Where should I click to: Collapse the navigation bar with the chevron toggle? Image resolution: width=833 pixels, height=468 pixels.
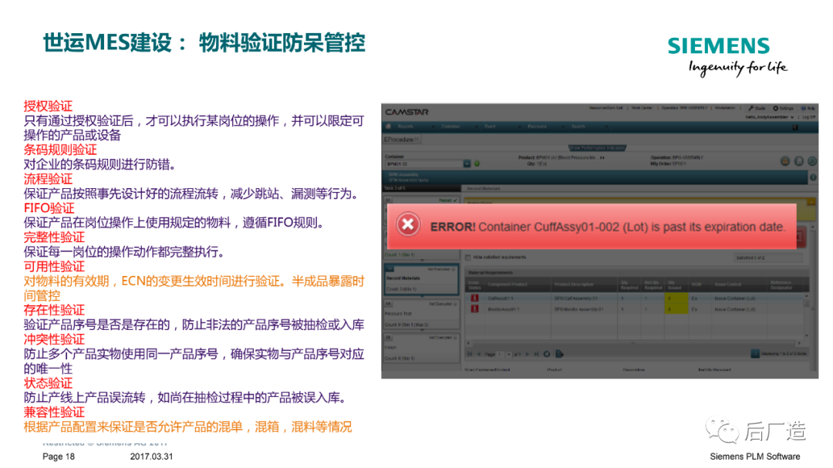[x=795, y=126]
